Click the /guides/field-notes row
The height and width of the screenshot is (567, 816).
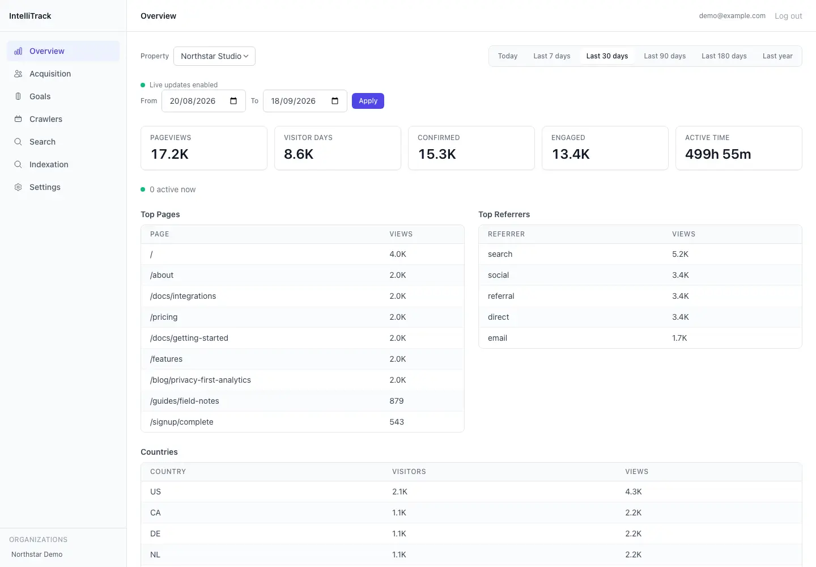pos(303,401)
